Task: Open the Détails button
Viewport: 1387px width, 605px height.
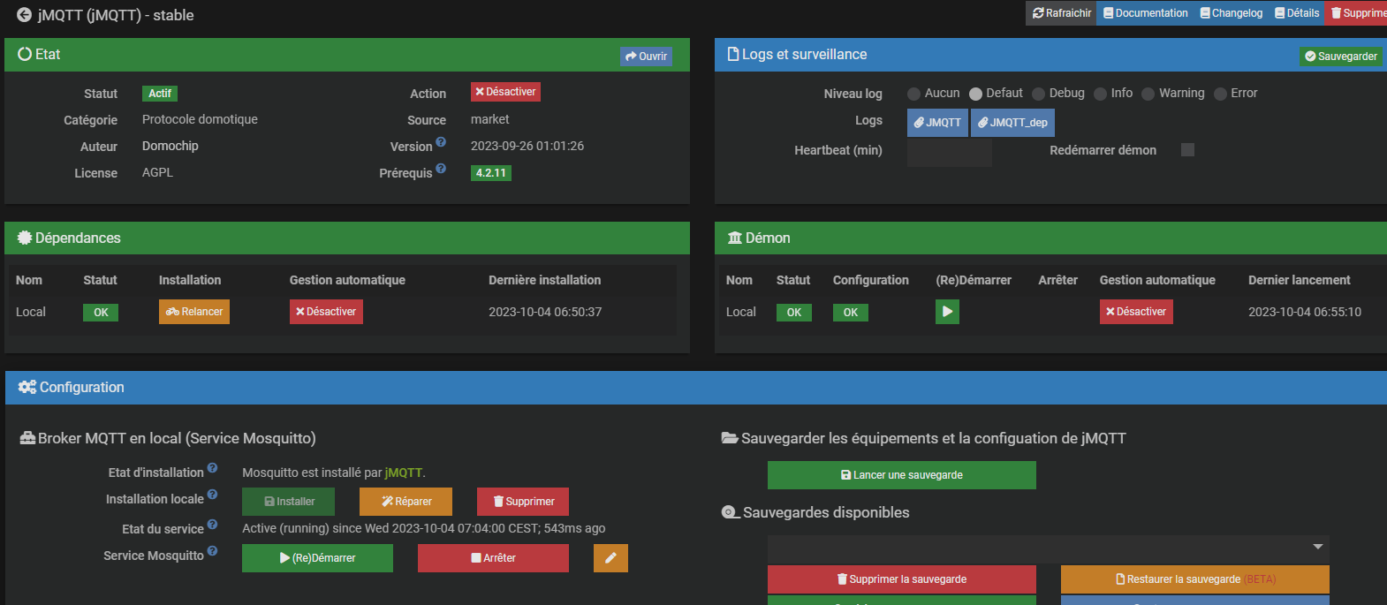Action: pos(1296,13)
